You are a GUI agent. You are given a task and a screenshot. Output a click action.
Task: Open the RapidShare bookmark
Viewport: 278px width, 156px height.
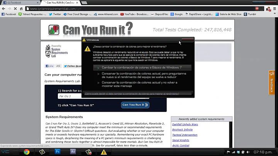point(199,14)
